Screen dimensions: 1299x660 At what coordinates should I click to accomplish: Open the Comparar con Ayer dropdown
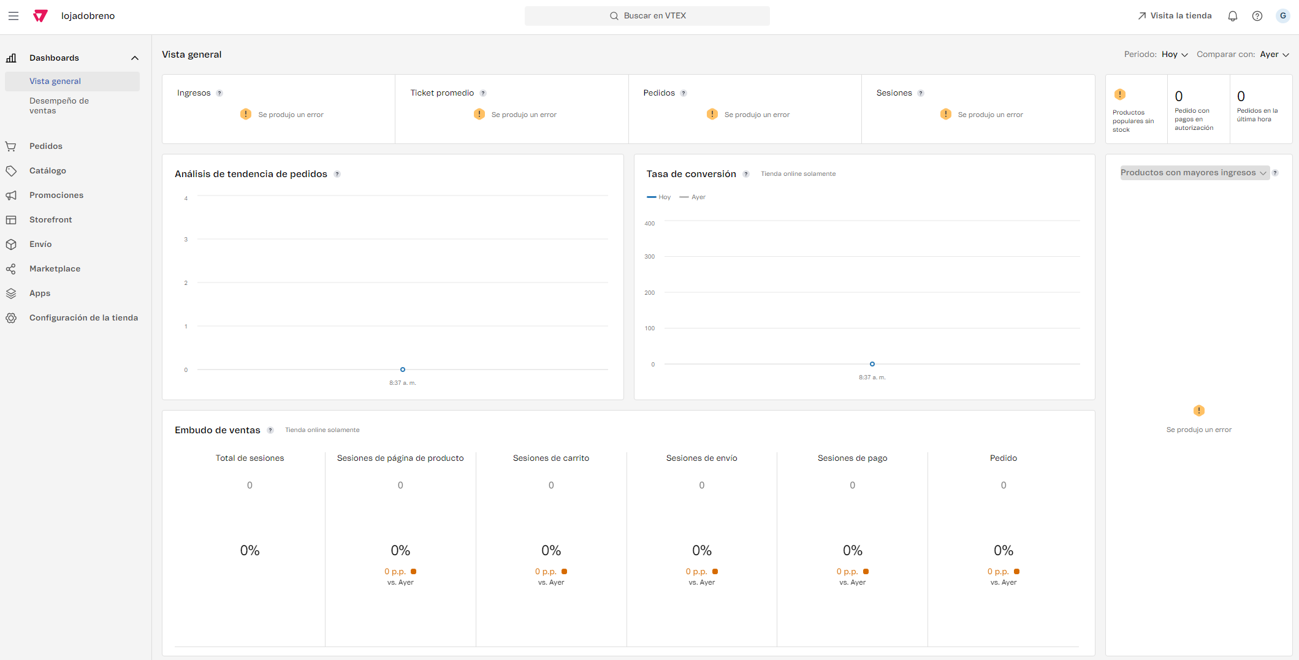coord(1274,55)
